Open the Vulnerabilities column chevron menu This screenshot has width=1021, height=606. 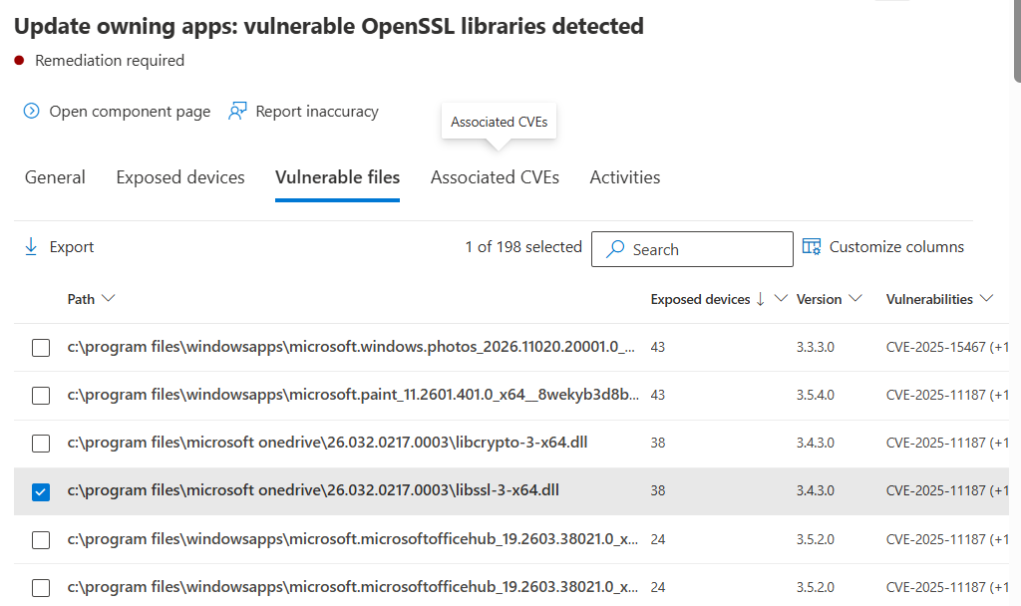tap(986, 299)
